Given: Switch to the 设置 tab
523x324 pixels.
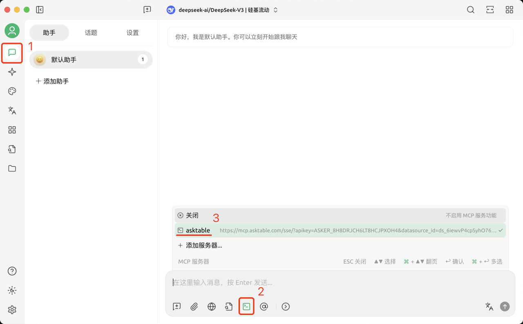Looking at the screenshot, I should [132, 33].
